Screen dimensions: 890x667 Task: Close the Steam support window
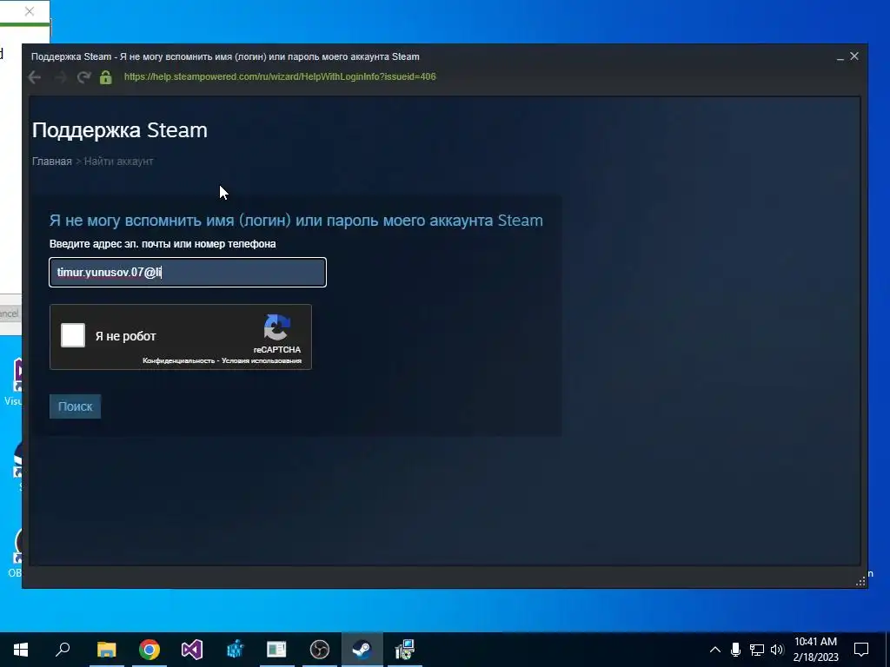point(854,56)
